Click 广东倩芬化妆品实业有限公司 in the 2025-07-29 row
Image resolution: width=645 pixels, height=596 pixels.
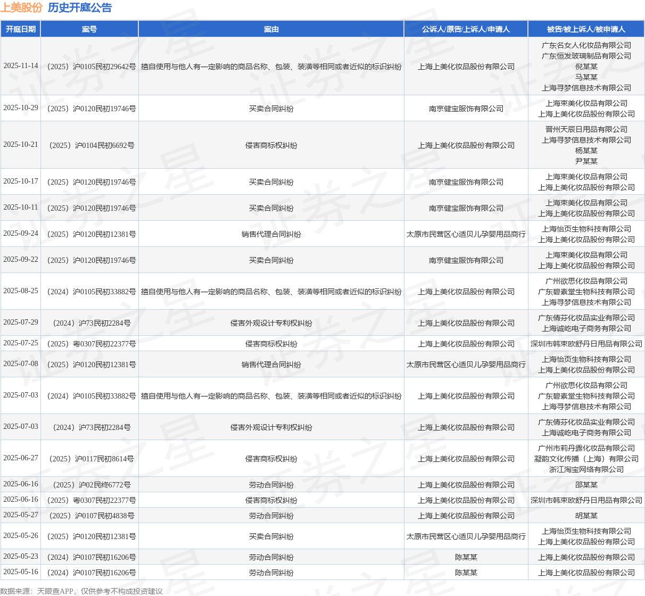click(586, 318)
